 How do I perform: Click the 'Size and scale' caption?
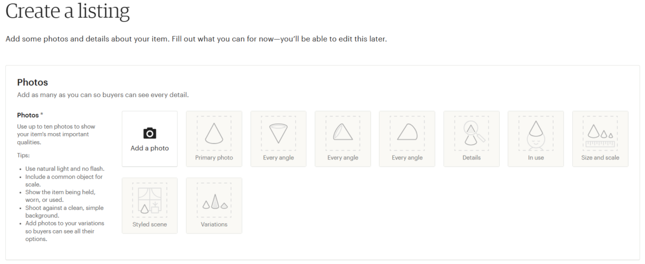(x=600, y=158)
